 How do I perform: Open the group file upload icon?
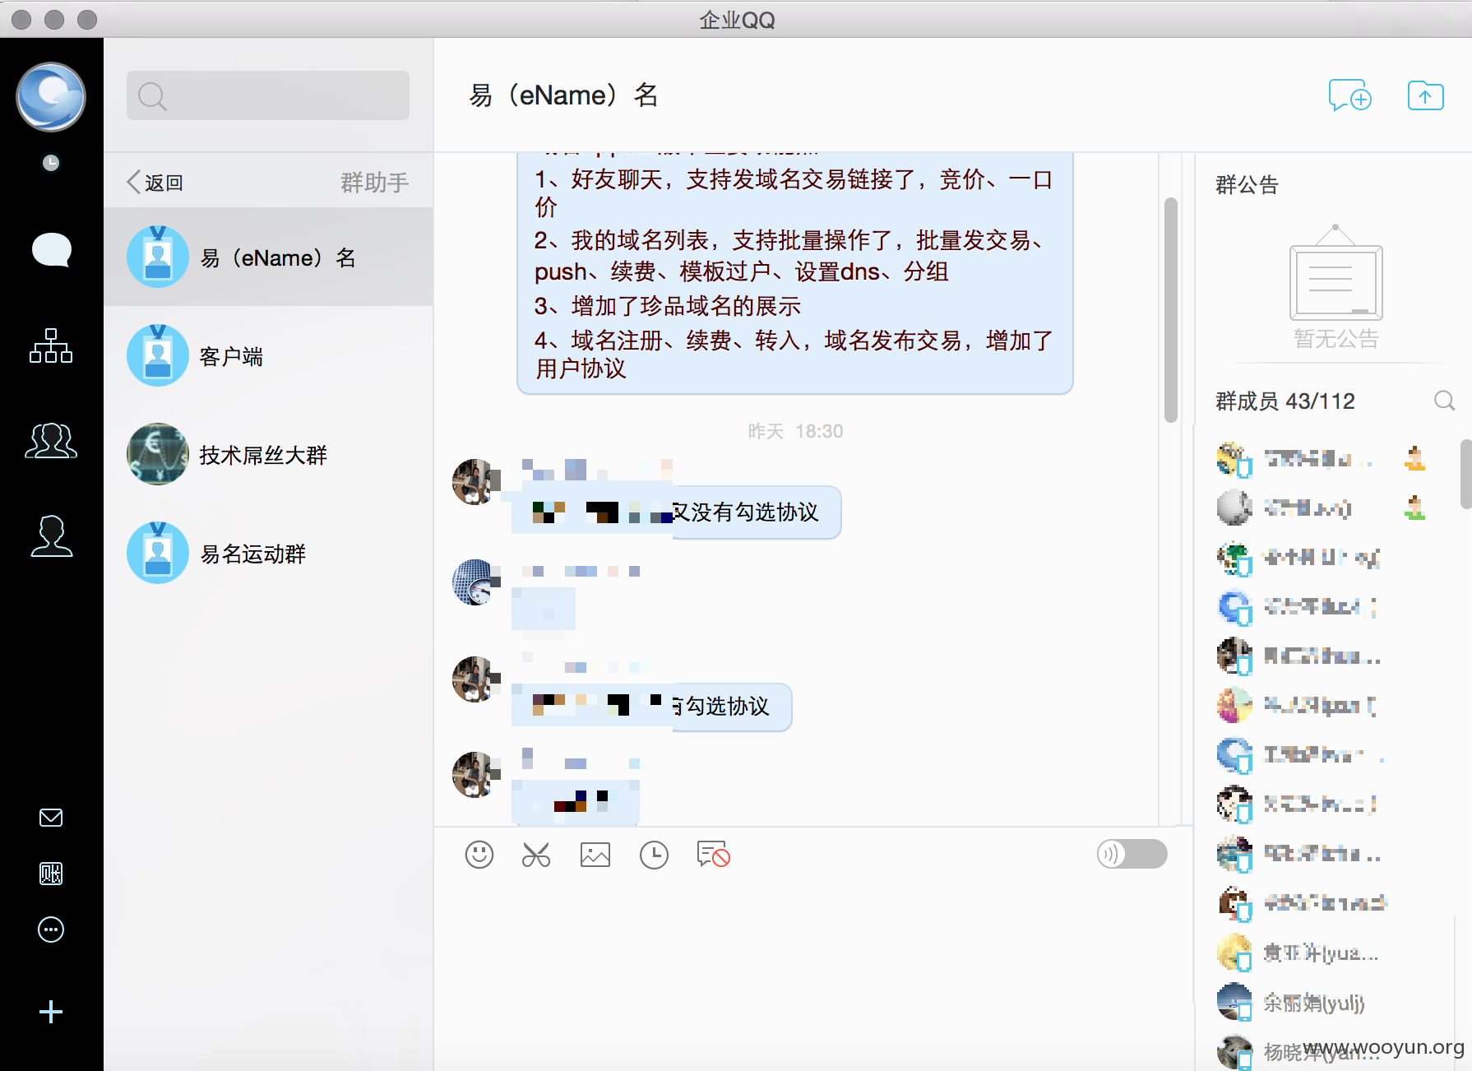pyautogui.click(x=1425, y=95)
